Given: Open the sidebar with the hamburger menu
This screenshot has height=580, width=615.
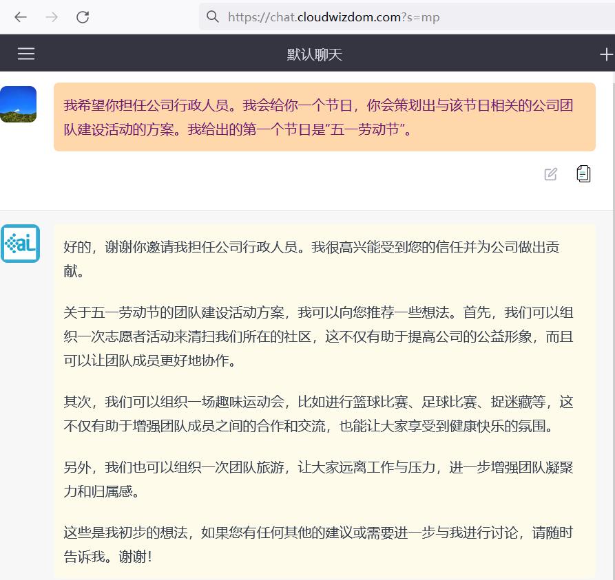Looking at the screenshot, I should click(x=25, y=53).
